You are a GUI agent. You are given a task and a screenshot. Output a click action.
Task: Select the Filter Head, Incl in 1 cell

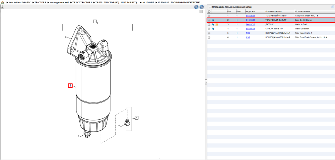[x=304, y=33]
